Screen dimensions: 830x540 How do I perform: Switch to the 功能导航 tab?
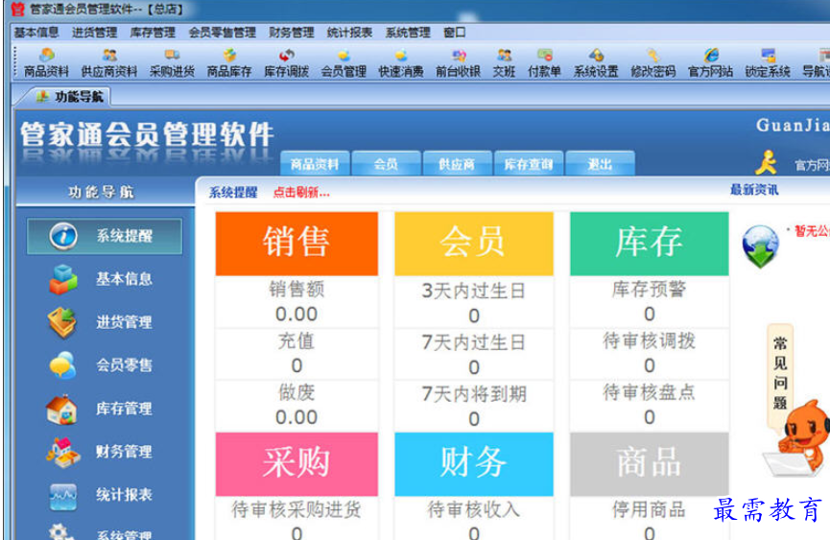[x=69, y=97]
